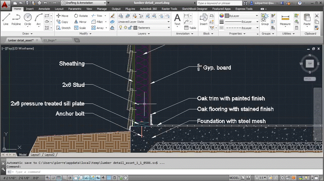Select the Arc tool

click(x=39, y=19)
